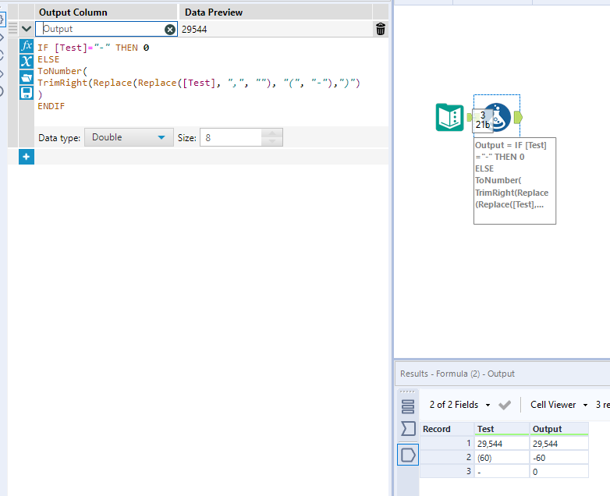Click the Test column header in results

(502, 429)
